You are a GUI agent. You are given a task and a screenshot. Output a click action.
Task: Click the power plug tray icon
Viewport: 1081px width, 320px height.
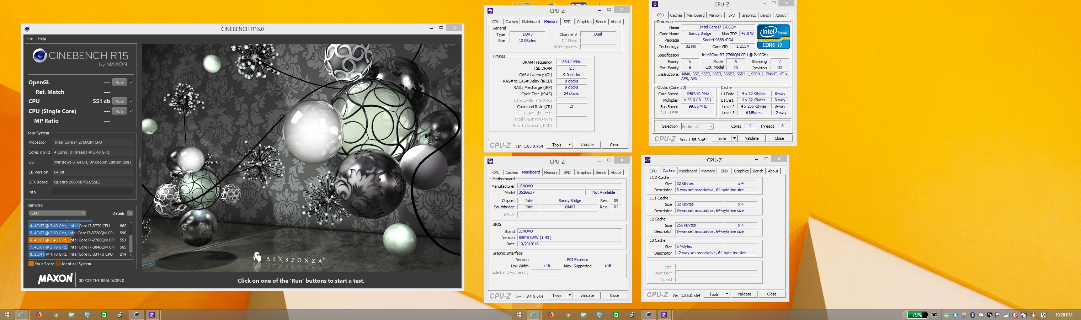point(934,315)
